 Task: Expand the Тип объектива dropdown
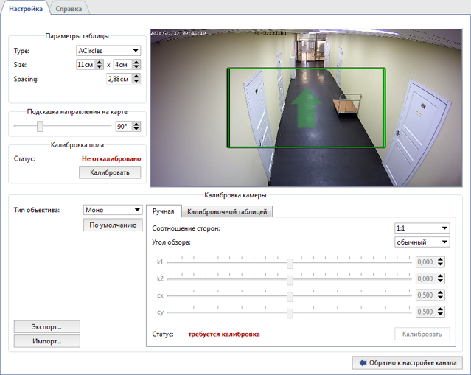point(112,210)
